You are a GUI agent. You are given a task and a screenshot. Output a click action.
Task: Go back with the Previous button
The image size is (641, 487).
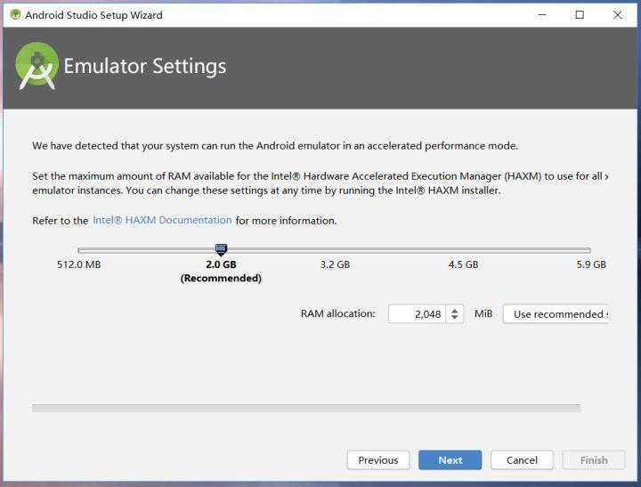tap(378, 460)
